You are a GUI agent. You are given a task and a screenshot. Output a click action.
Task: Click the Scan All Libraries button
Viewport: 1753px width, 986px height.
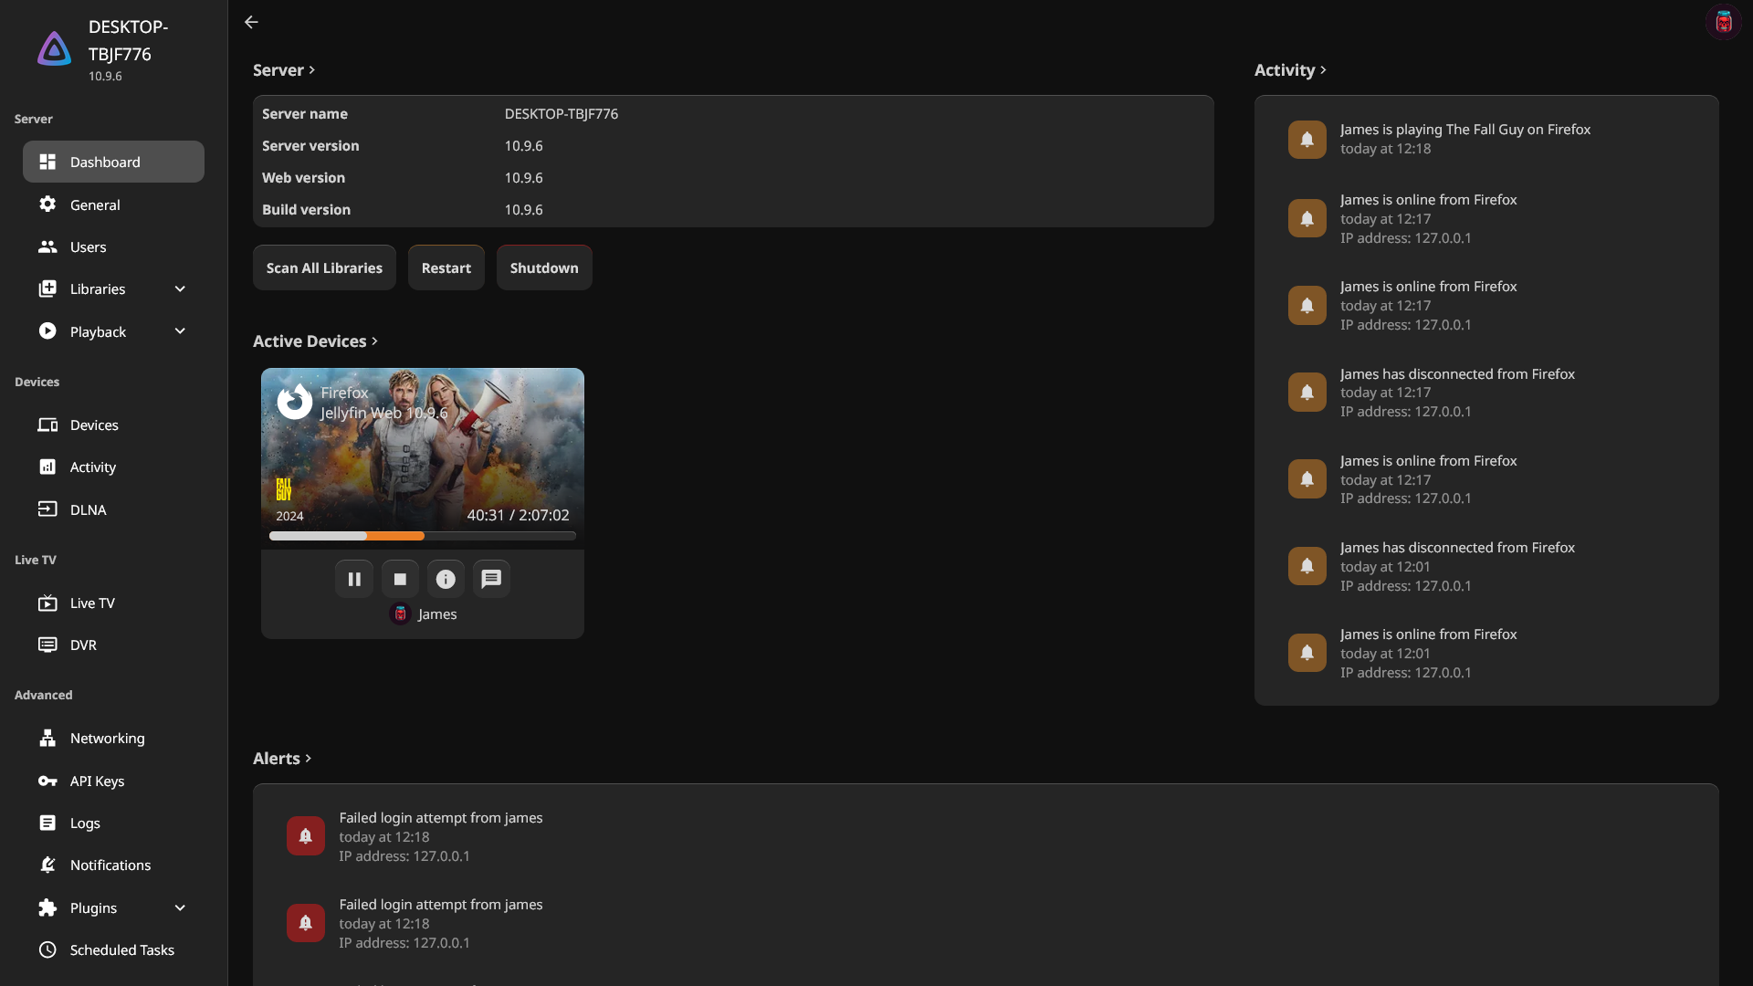point(324,266)
